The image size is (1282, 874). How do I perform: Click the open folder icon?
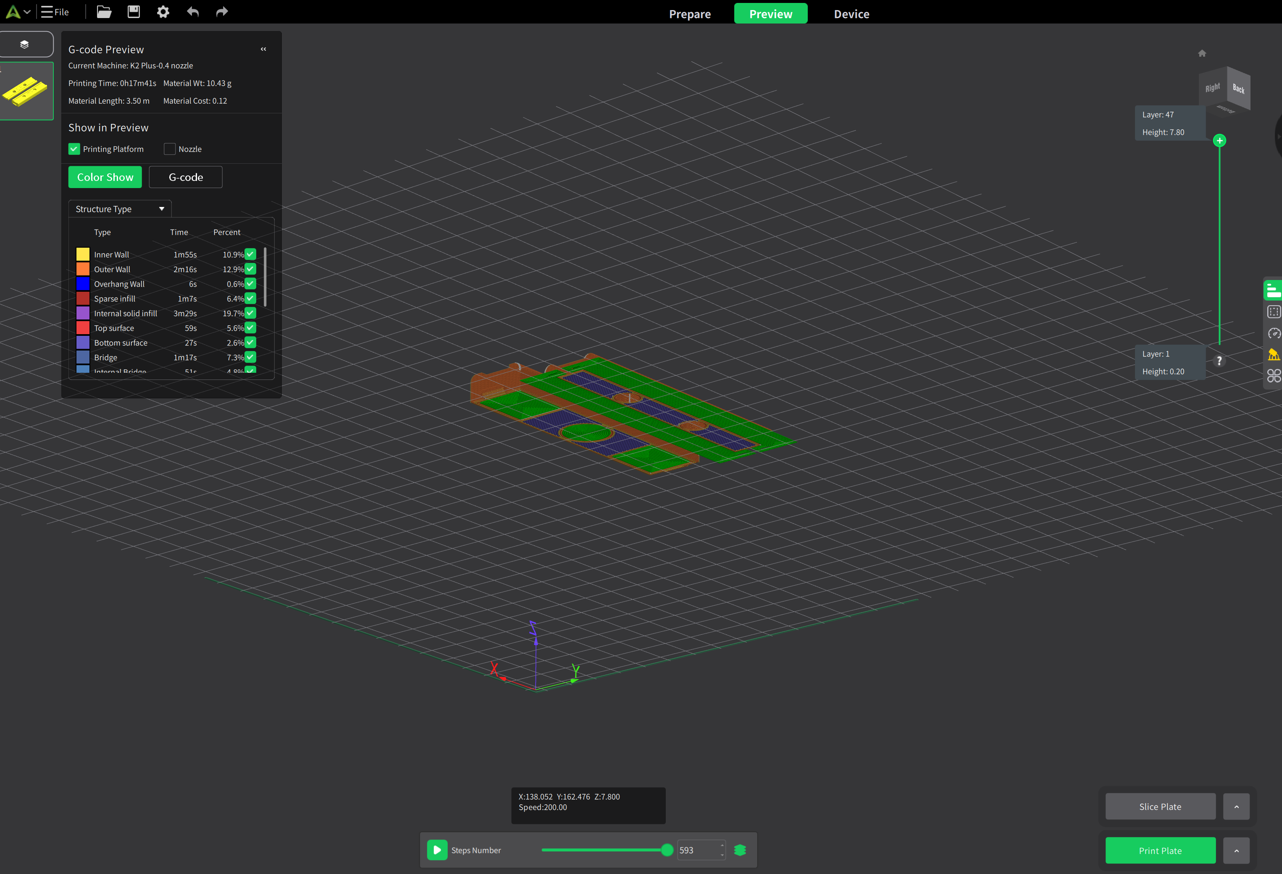104,12
